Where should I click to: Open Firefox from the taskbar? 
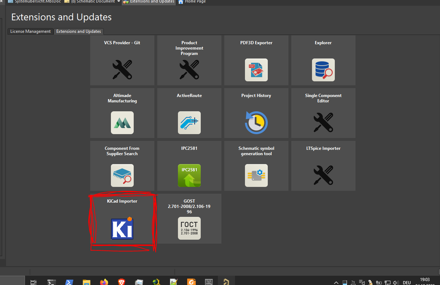coord(104,282)
